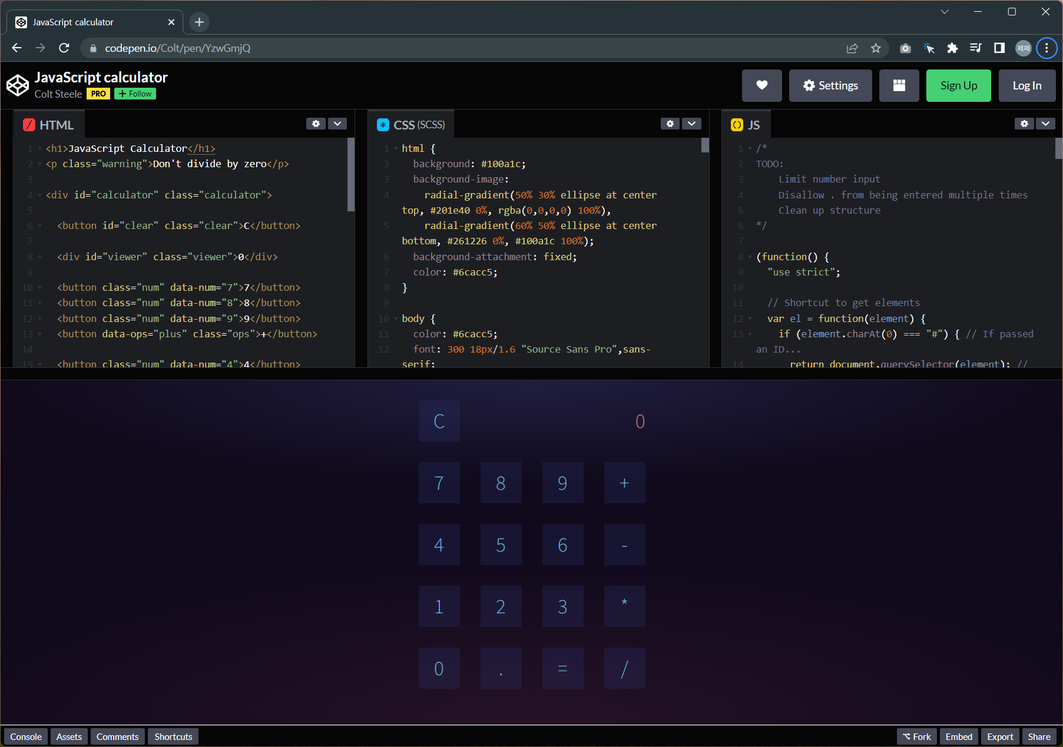Open the browser extensions puzzle menu
Viewport: 1063px width, 747px height.
952,48
